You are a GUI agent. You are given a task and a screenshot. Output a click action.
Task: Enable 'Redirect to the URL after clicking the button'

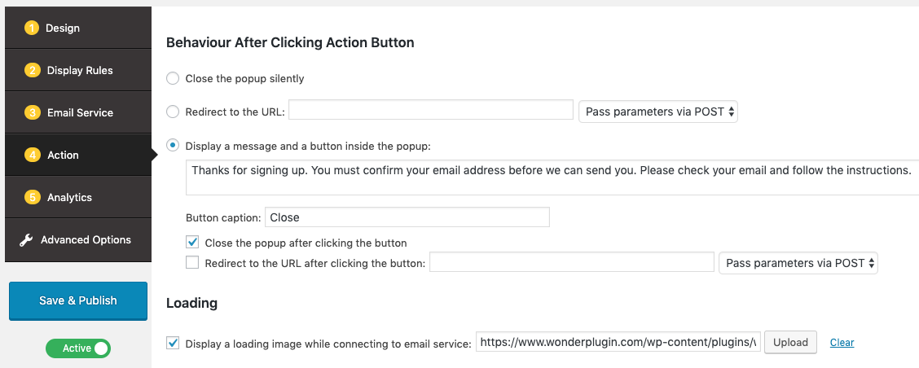pos(192,263)
